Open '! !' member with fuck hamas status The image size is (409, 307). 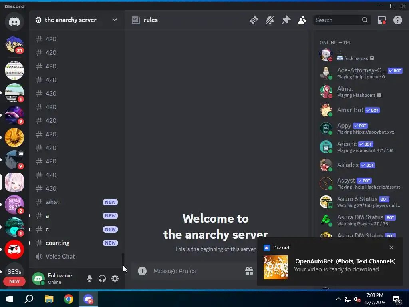coord(361,55)
